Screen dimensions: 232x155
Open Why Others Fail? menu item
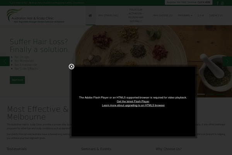[x=108, y=15]
